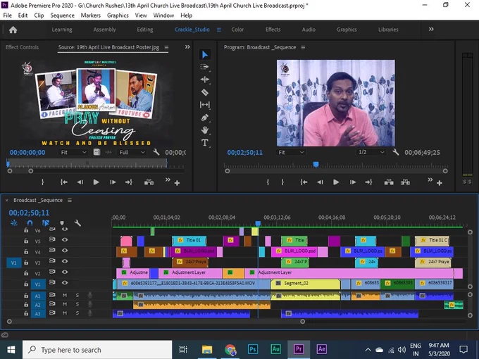Open the Graphics menu

pos(118,15)
